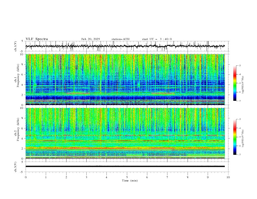Click the "VLF Spectra" title text
Image resolution: width=257 pixels, height=199 pixels.
pos(37,39)
